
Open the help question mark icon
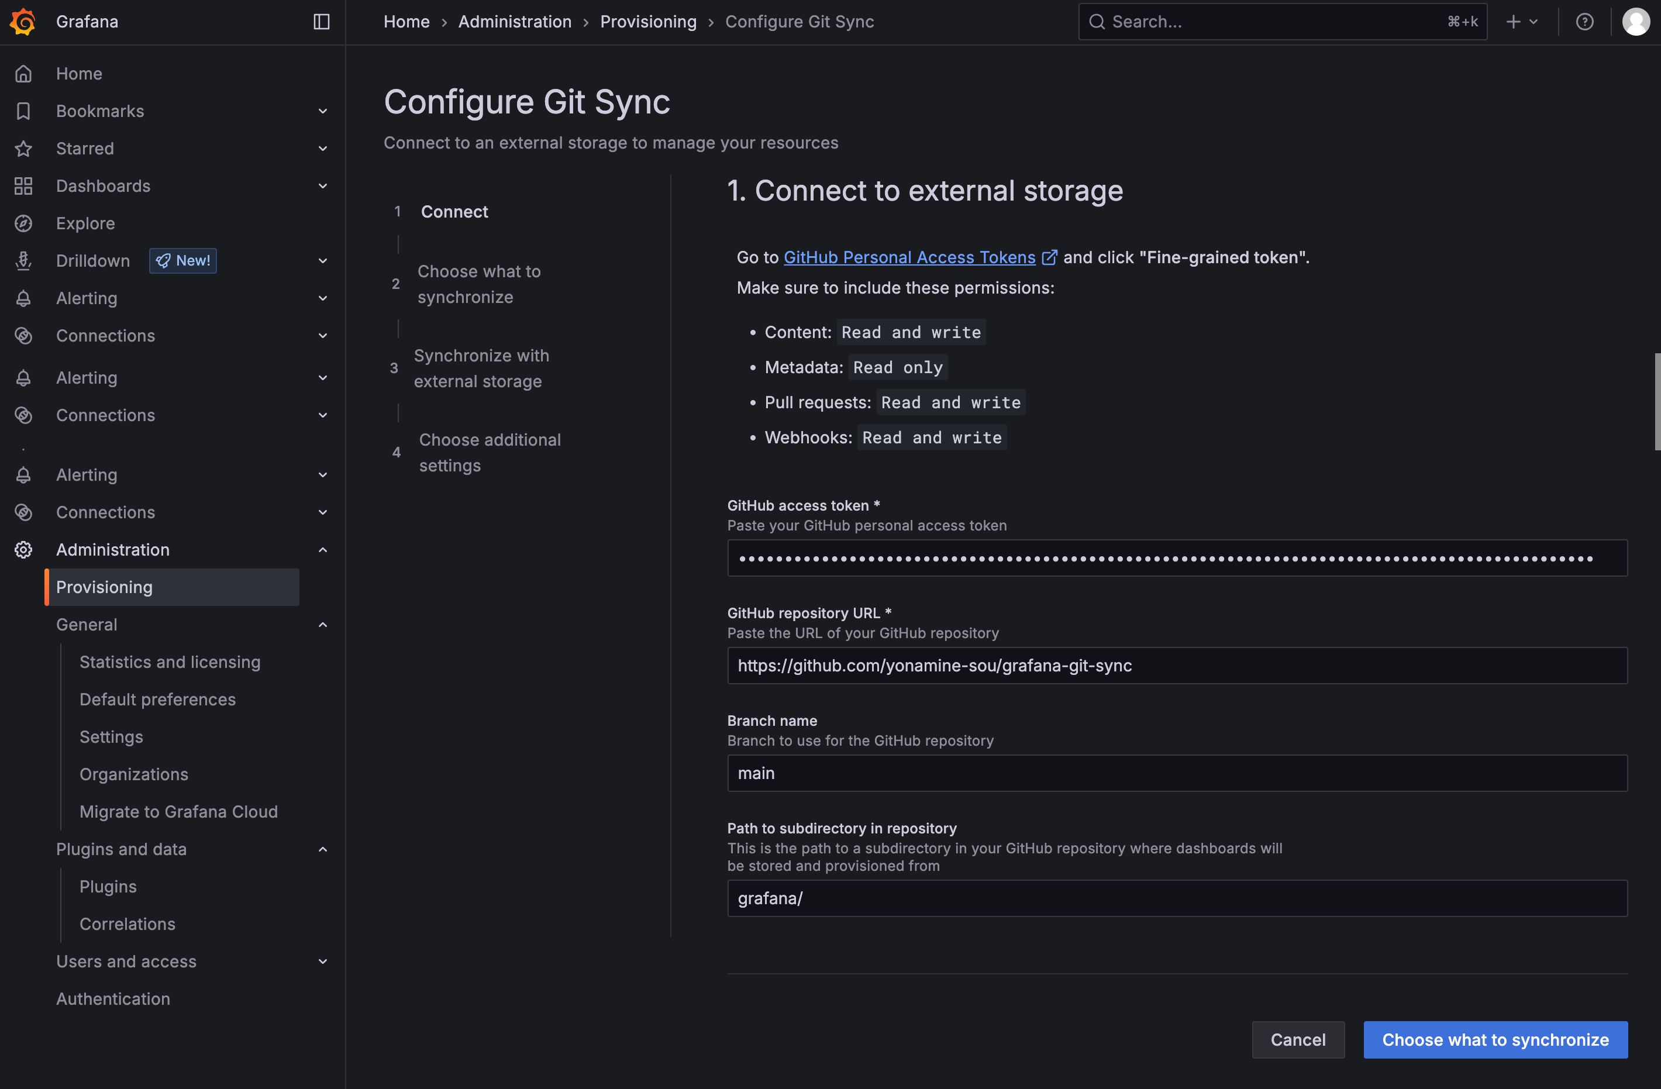[1584, 22]
